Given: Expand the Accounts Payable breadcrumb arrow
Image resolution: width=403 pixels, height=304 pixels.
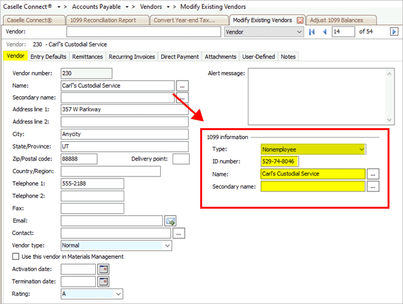Looking at the screenshot, I should pyautogui.click(x=127, y=7).
